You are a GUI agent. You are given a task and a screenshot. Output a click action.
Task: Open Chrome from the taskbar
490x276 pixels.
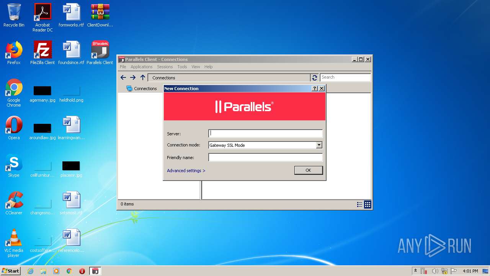pyautogui.click(x=69, y=271)
